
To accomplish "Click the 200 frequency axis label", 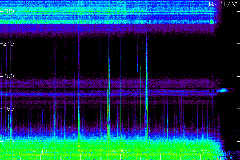I will click(9, 76).
